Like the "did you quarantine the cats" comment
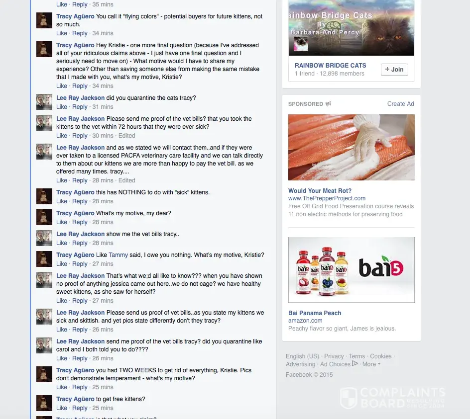This screenshot has height=419, width=470. 62,107
